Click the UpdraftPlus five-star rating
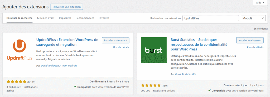This screenshot has width=270, height=97. point(17,82)
